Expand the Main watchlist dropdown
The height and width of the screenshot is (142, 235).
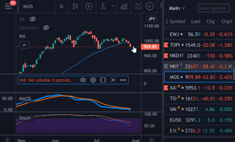coord(177,8)
